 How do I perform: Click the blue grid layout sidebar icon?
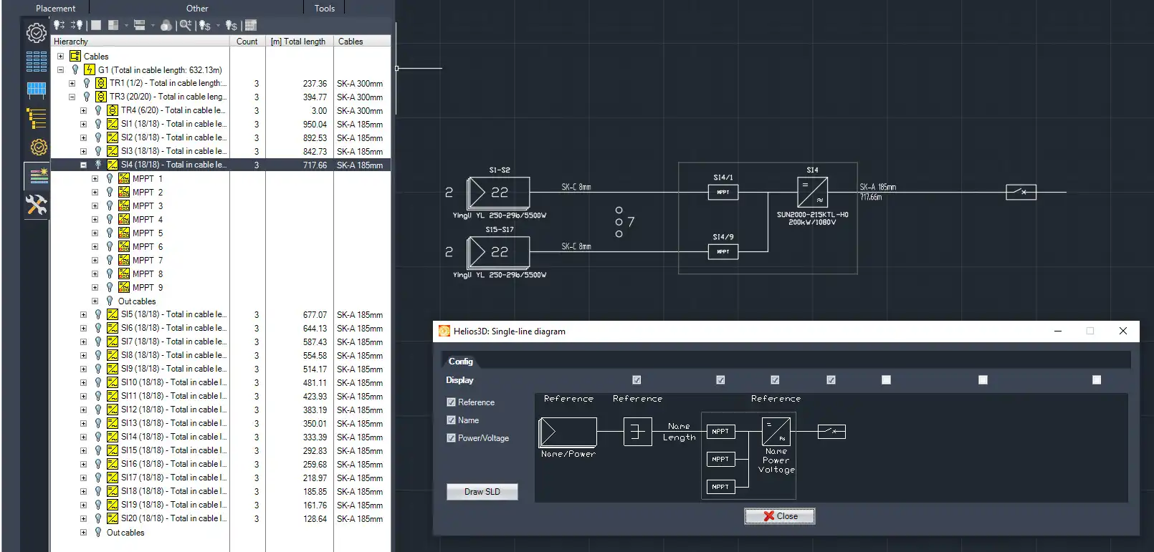36,62
